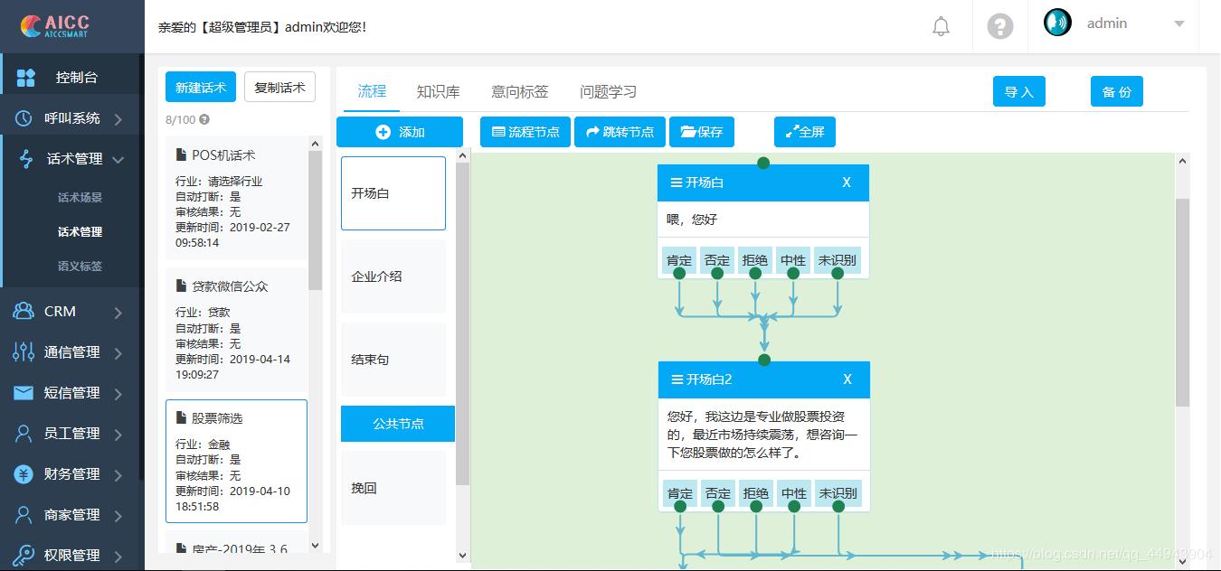The height and width of the screenshot is (571, 1221).
Task: Click the 控制台 dashboard icon
Action: pyautogui.click(x=23, y=76)
